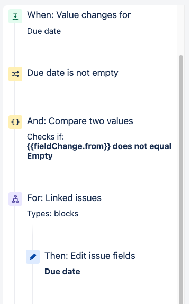Click the 'Types: blocks' description
The width and height of the screenshot is (191, 304).
click(52, 214)
